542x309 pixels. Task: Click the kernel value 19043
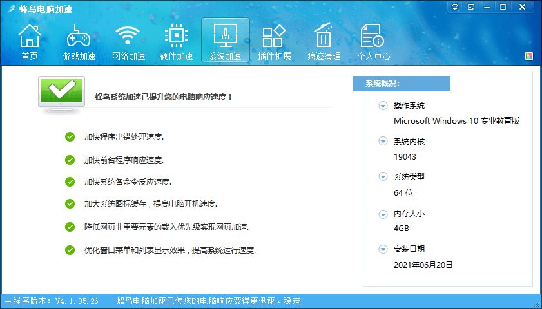(x=405, y=156)
